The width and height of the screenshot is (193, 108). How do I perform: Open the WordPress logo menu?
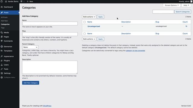[2, 1]
